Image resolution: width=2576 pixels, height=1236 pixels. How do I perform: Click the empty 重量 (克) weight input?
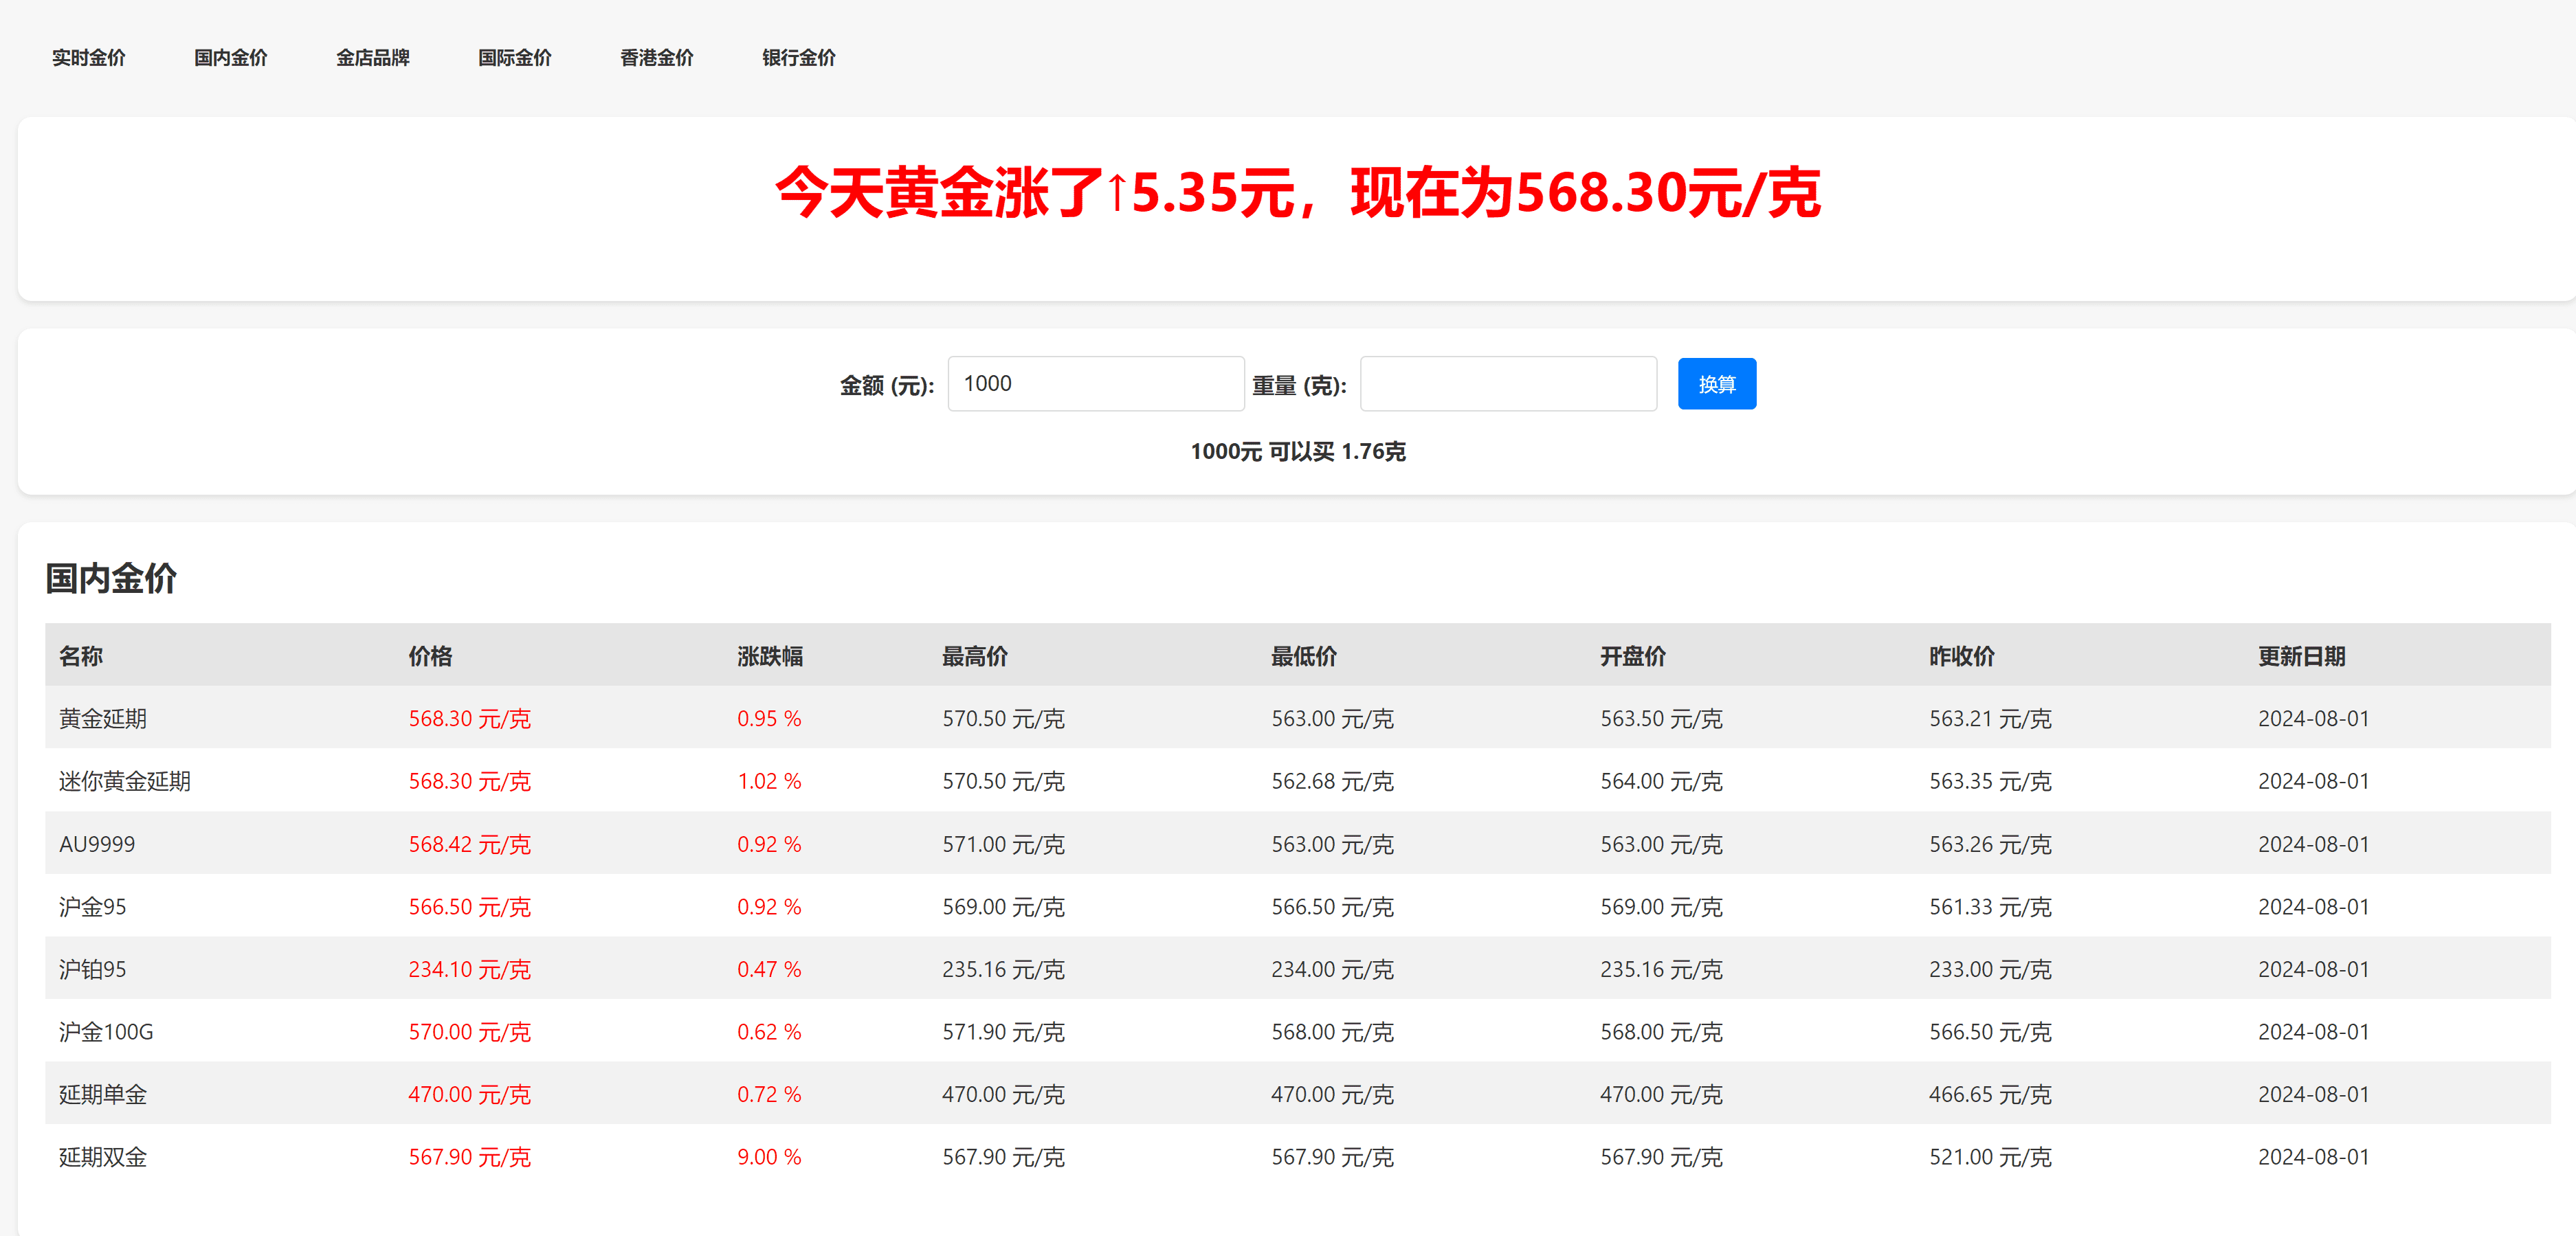point(1507,384)
